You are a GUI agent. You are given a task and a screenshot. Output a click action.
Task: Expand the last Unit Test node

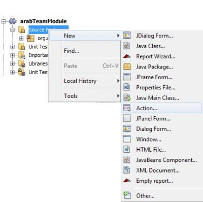(12, 72)
